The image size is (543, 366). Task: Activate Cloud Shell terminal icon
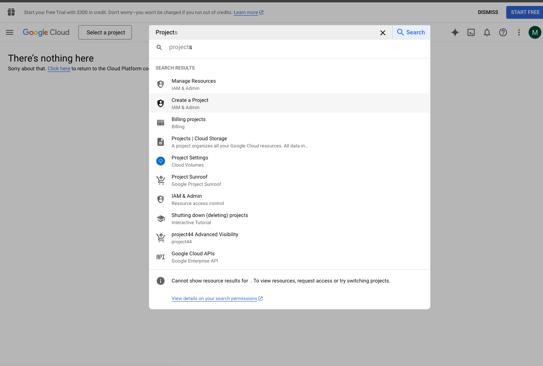471,32
